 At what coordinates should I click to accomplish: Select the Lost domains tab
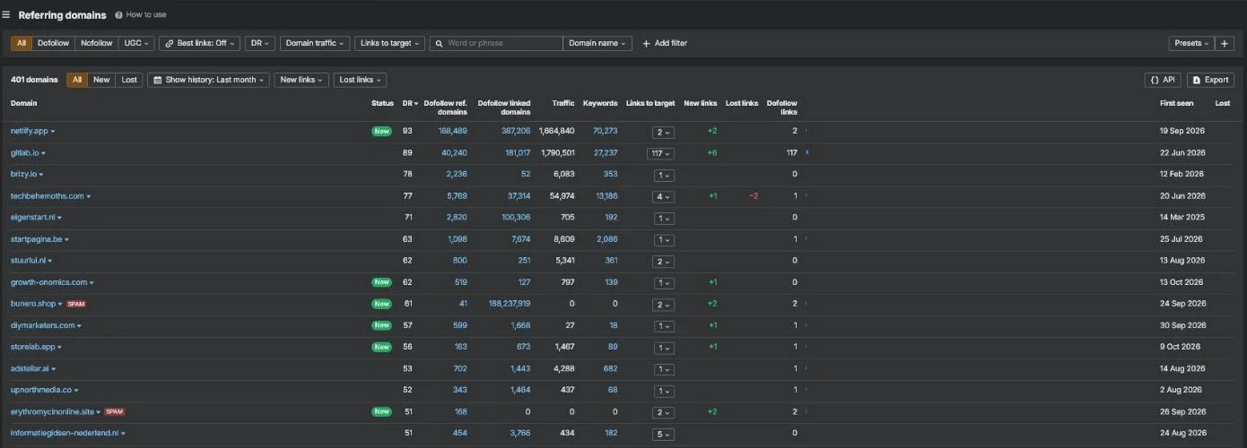pyautogui.click(x=129, y=80)
